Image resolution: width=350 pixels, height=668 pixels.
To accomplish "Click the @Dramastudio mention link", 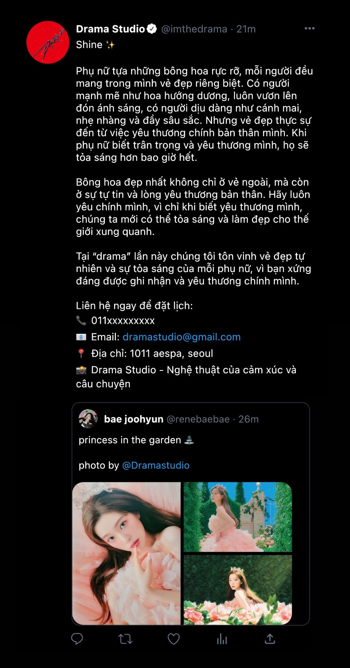I will tap(156, 465).
